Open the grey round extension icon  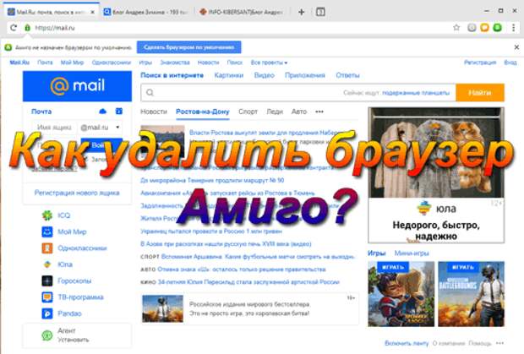[x=472, y=28]
